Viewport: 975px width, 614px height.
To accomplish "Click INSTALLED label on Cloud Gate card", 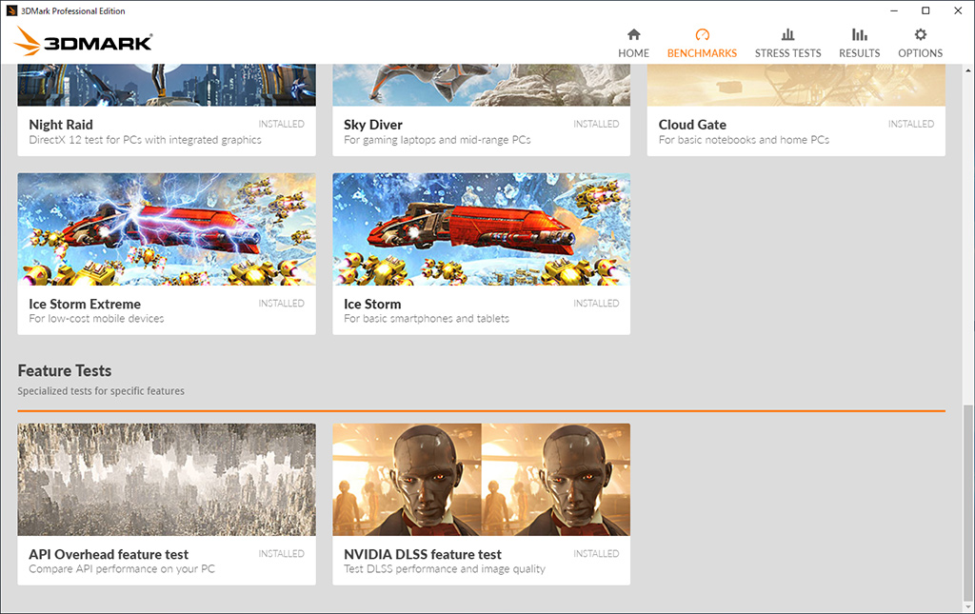I will 911,125.
